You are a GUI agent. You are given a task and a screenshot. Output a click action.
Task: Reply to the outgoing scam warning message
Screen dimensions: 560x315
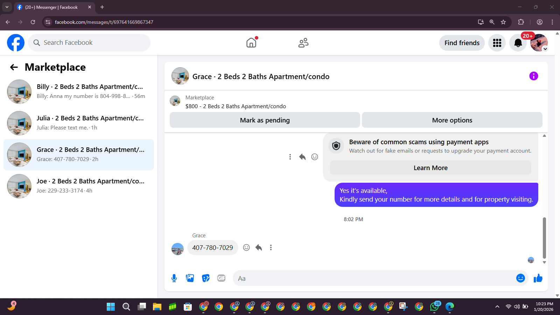[x=302, y=157]
